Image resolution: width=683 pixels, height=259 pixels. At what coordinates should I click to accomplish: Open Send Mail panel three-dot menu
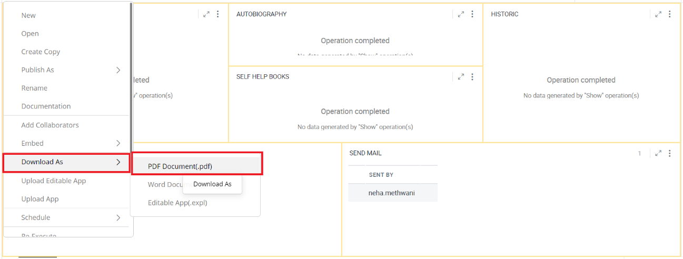pyautogui.click(x=670, y=153)
